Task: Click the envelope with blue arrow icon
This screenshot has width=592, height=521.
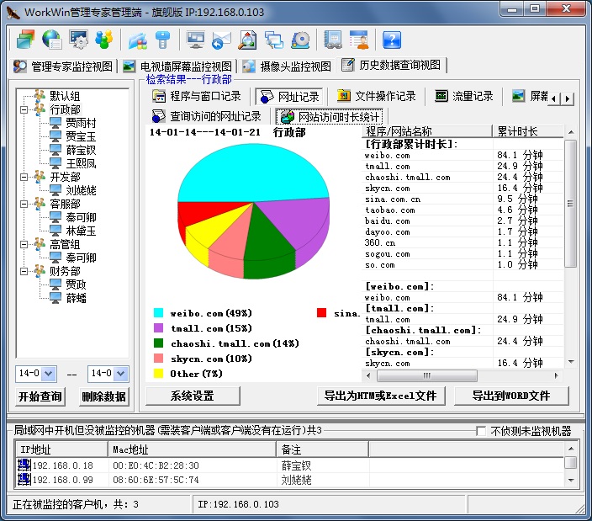Action: (221, 40)
